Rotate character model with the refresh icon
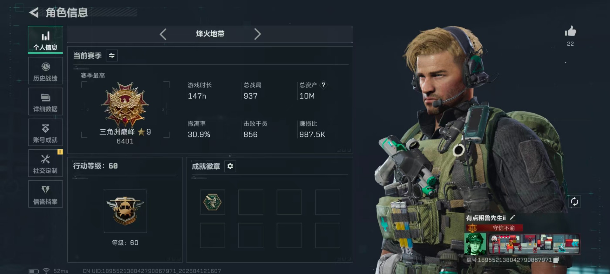Screen dimensions: 610x274 574,201
